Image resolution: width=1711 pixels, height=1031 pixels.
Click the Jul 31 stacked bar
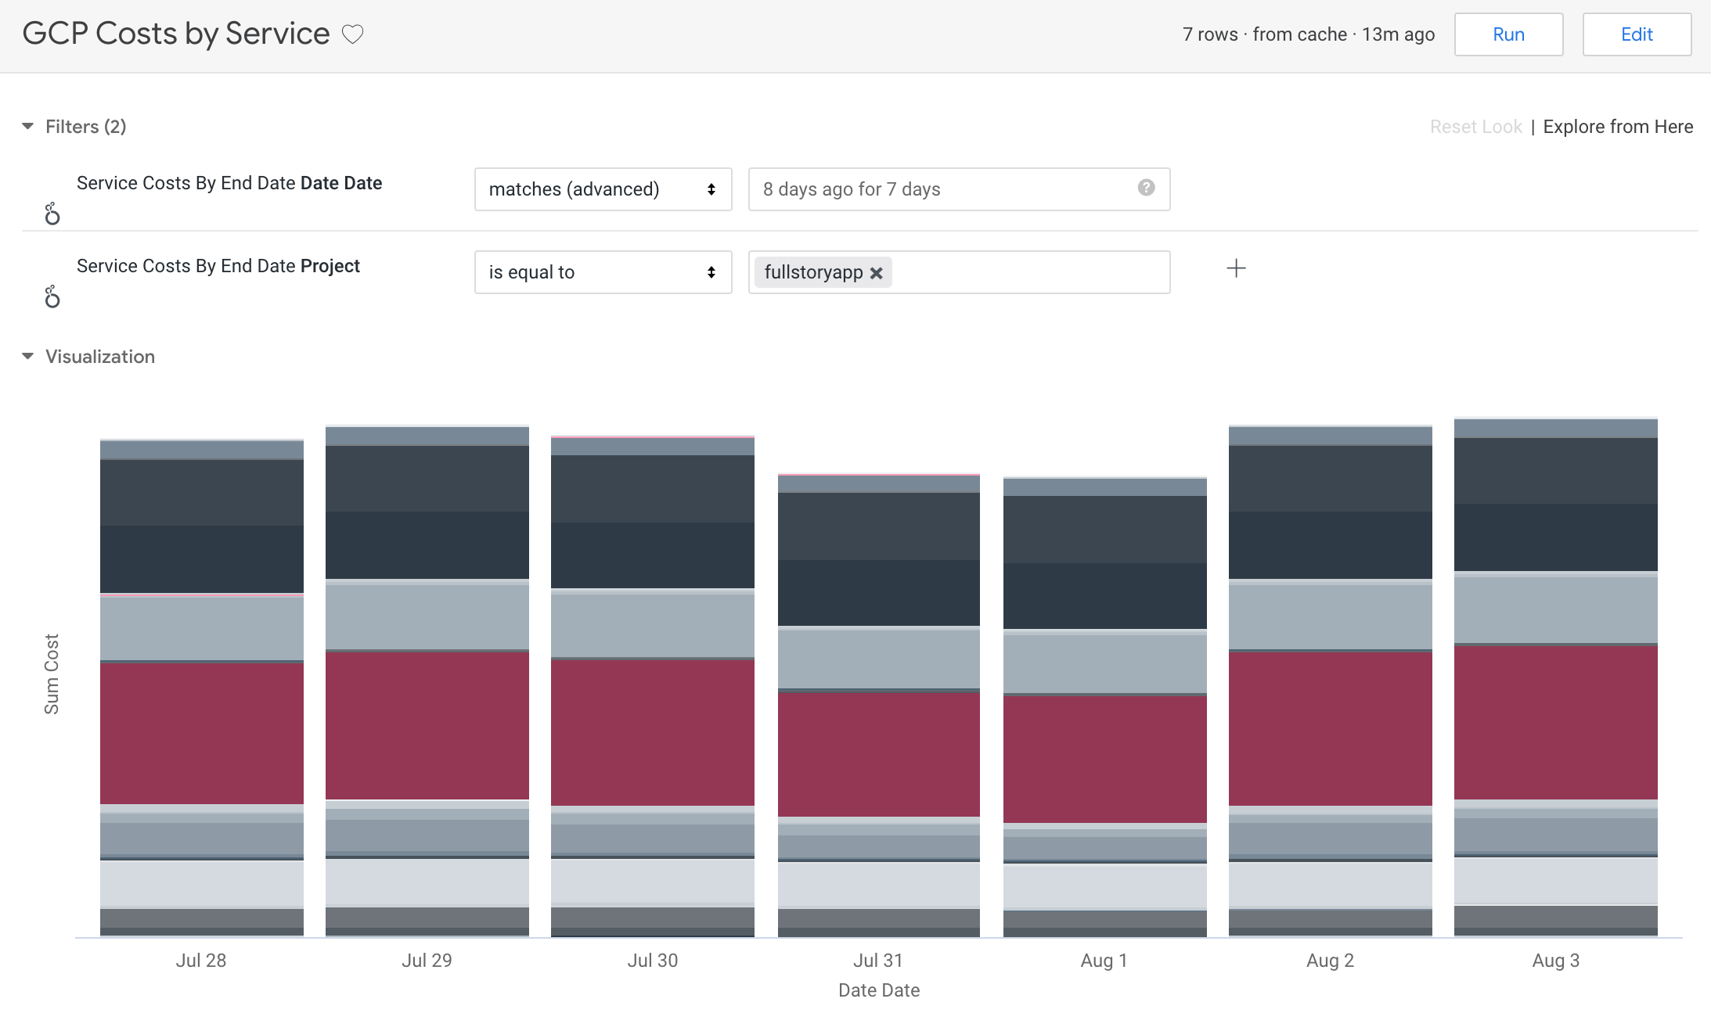coord(878,704)
